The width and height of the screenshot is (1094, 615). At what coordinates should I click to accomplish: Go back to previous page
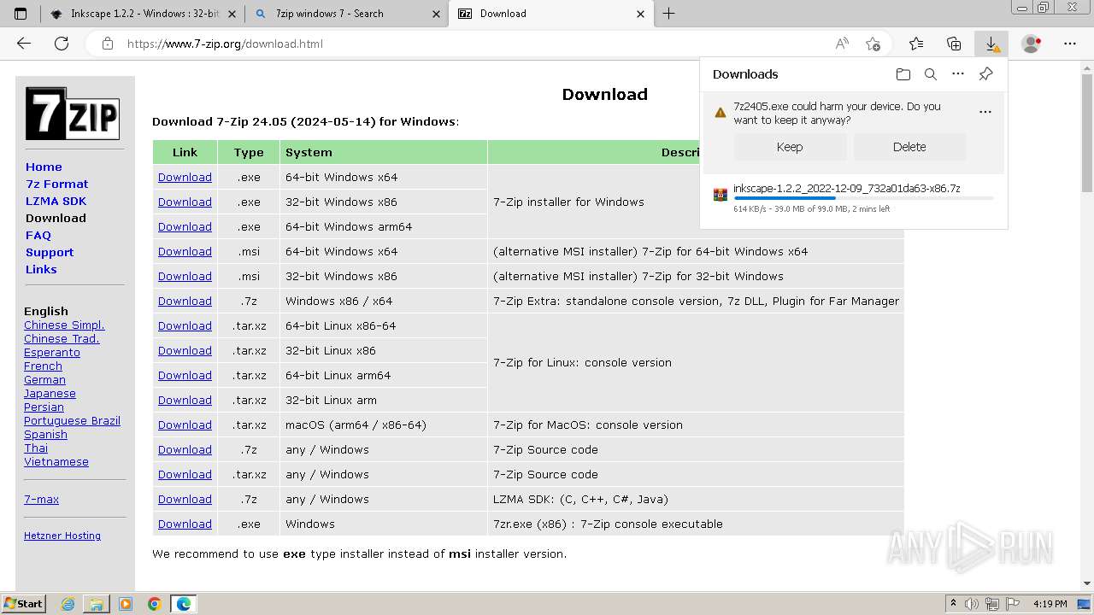(24, 44)
